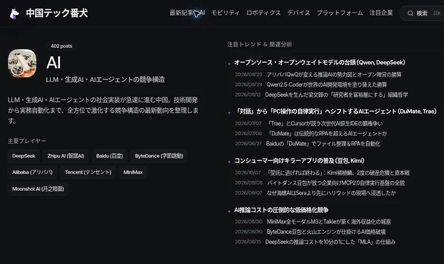The width and height of the screenshot is (444, 264).
Task: Open article 「Trae」とCursorが競う次世代AI原生IDE
Action: point(325,123)
